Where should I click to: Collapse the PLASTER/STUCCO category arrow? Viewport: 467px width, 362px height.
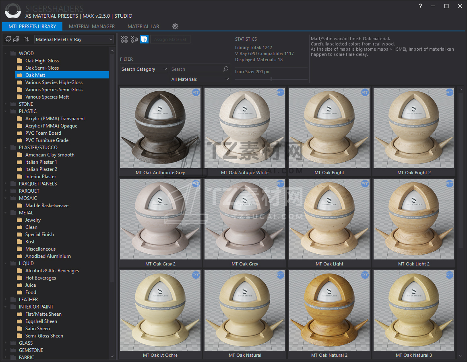click(x=6, y=148)
